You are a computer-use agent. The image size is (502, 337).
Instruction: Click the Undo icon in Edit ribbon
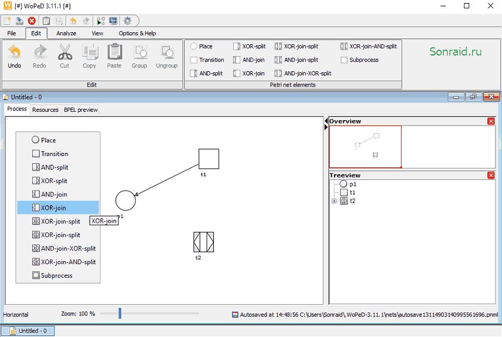[x=14, y=52]
